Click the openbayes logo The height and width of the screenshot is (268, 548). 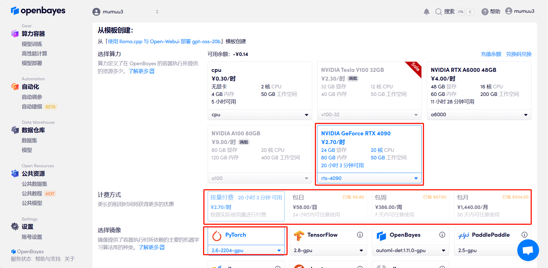pyautogui.click(x=38, y=11)
